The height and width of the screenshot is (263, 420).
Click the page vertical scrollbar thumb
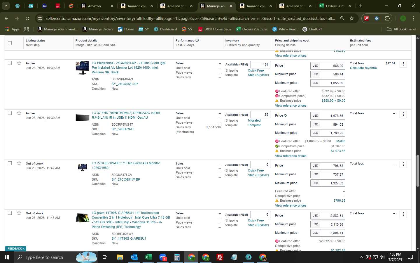pos(418,171)
